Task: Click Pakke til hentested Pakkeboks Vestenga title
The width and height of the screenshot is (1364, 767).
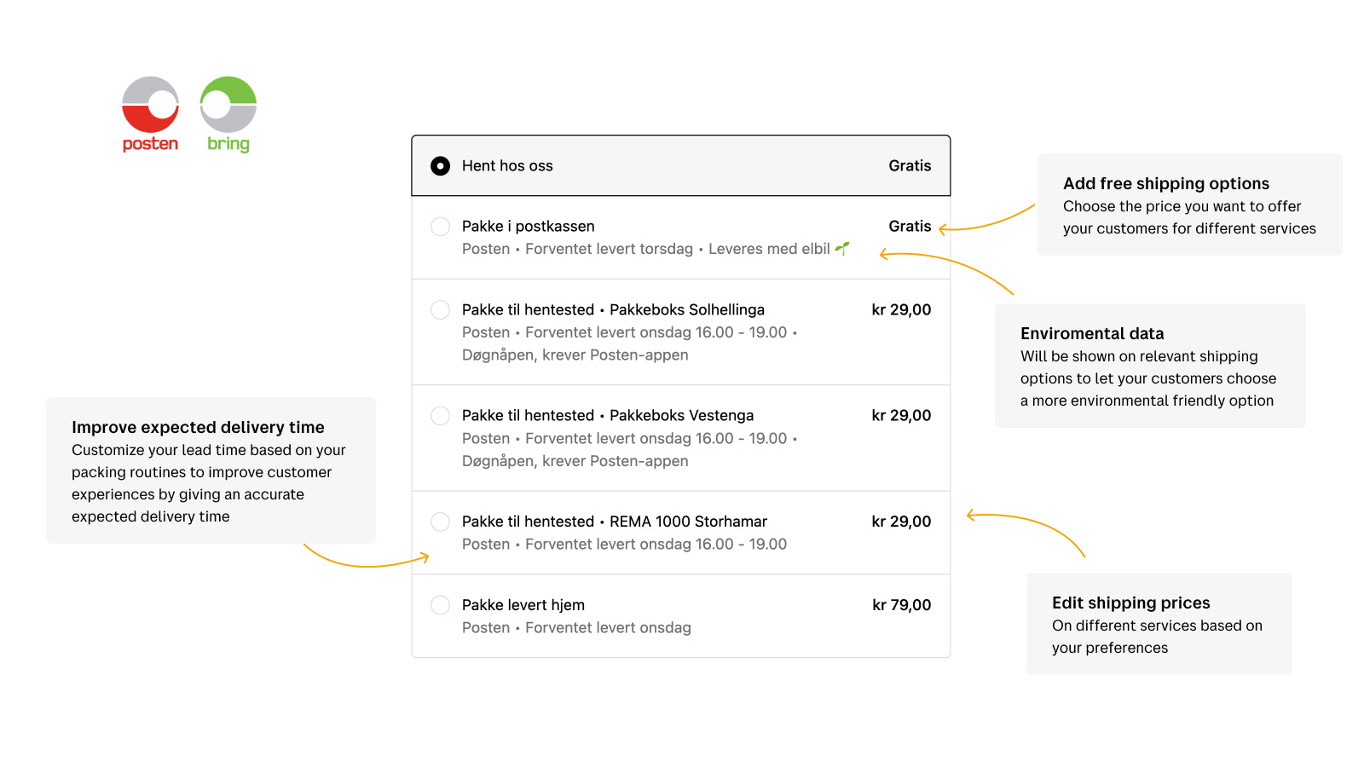Action: pyautogui.click(x=608, y=416)
